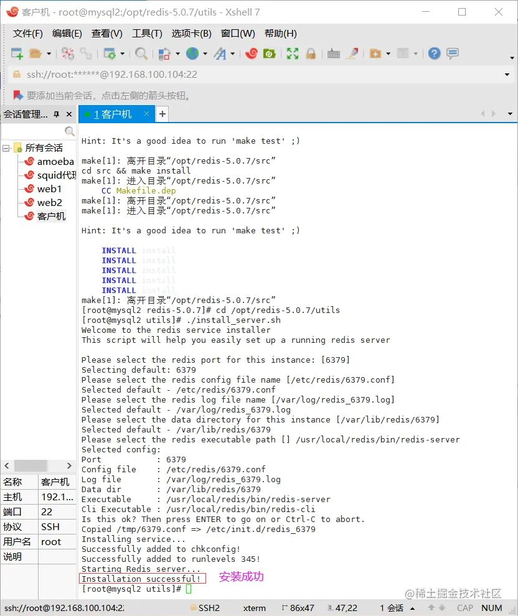Screen dimensions: 518x616
Task: Click the Reconnect chain-link icon
Action: pos(86,54)
